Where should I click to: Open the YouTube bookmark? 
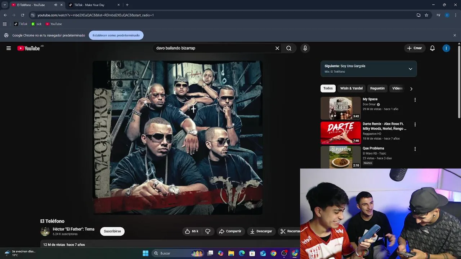click(x=54, y=24)
